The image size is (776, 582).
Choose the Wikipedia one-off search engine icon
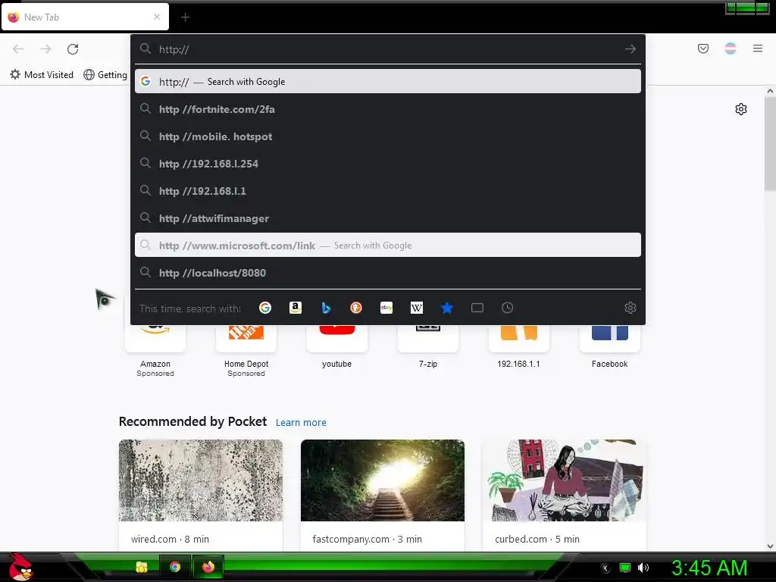tap(417, 308)
